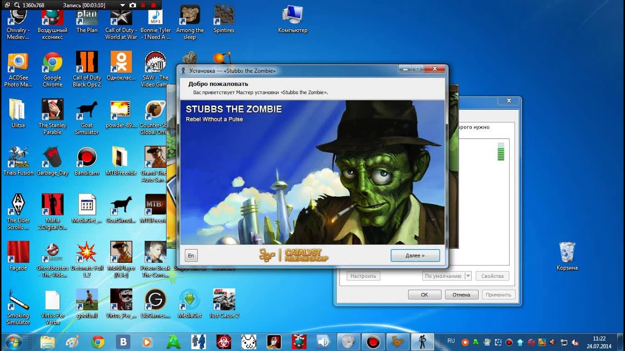
Task: Select Smoking Simulator shortcut
Action: [18, 307]
